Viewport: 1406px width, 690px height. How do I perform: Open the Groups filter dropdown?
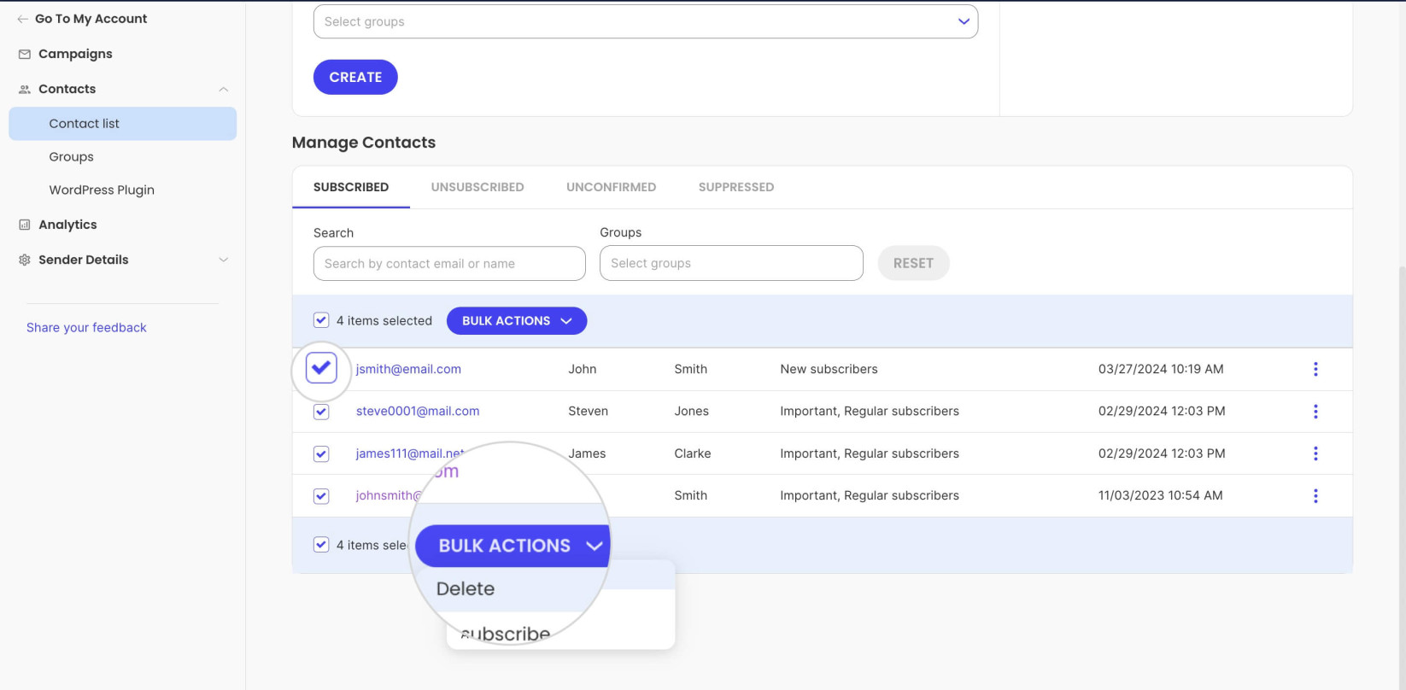731,263
